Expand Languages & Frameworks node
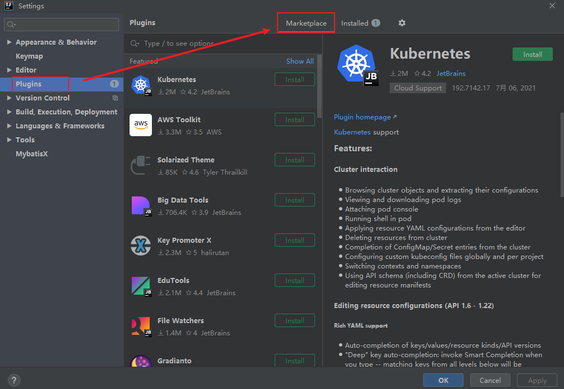564x389 pixels. 9,126
